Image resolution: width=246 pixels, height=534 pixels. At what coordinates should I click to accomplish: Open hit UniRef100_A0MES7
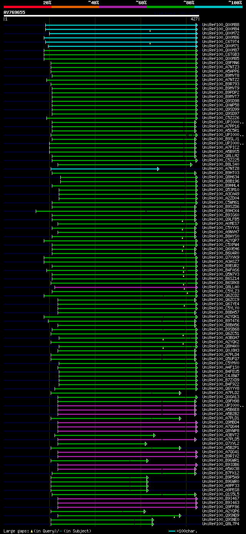coord(221,224)
